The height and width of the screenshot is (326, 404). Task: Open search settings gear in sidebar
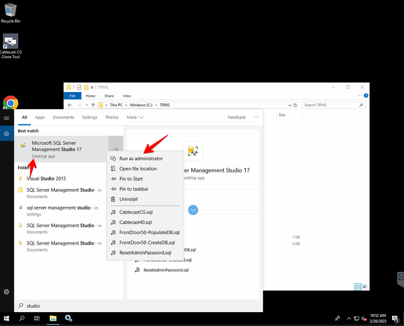[x=6, y=292]
